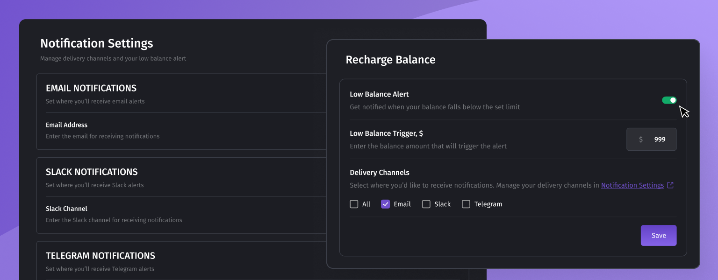Click the Recharge Balance panel title
718x280 pixels.
pos(390,60)
